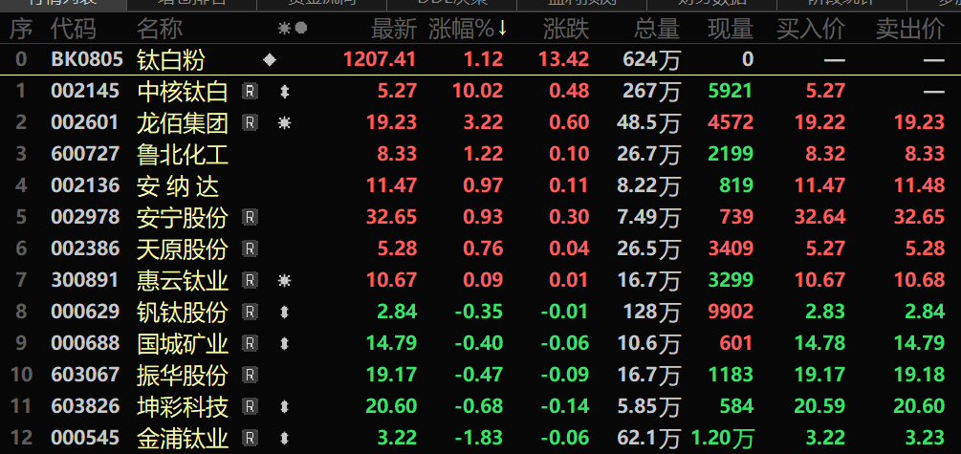961x454 pixels.
Task: Click the up-down arrow icon for 国城矿业
Action: coord(284,344)
